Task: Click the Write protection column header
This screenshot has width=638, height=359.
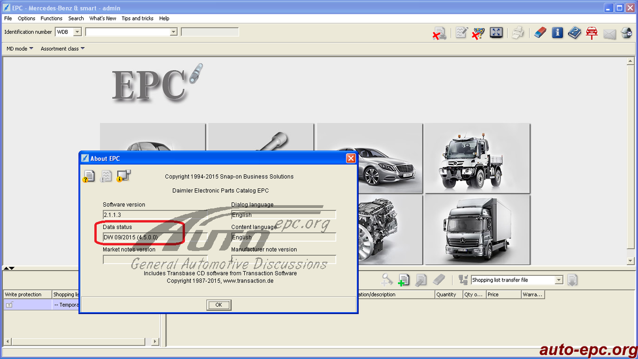Action: 27,295
